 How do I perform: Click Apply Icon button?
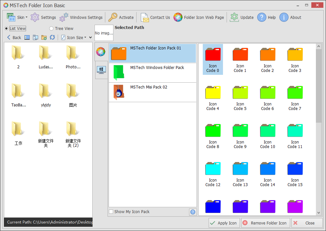pos(224,223)
